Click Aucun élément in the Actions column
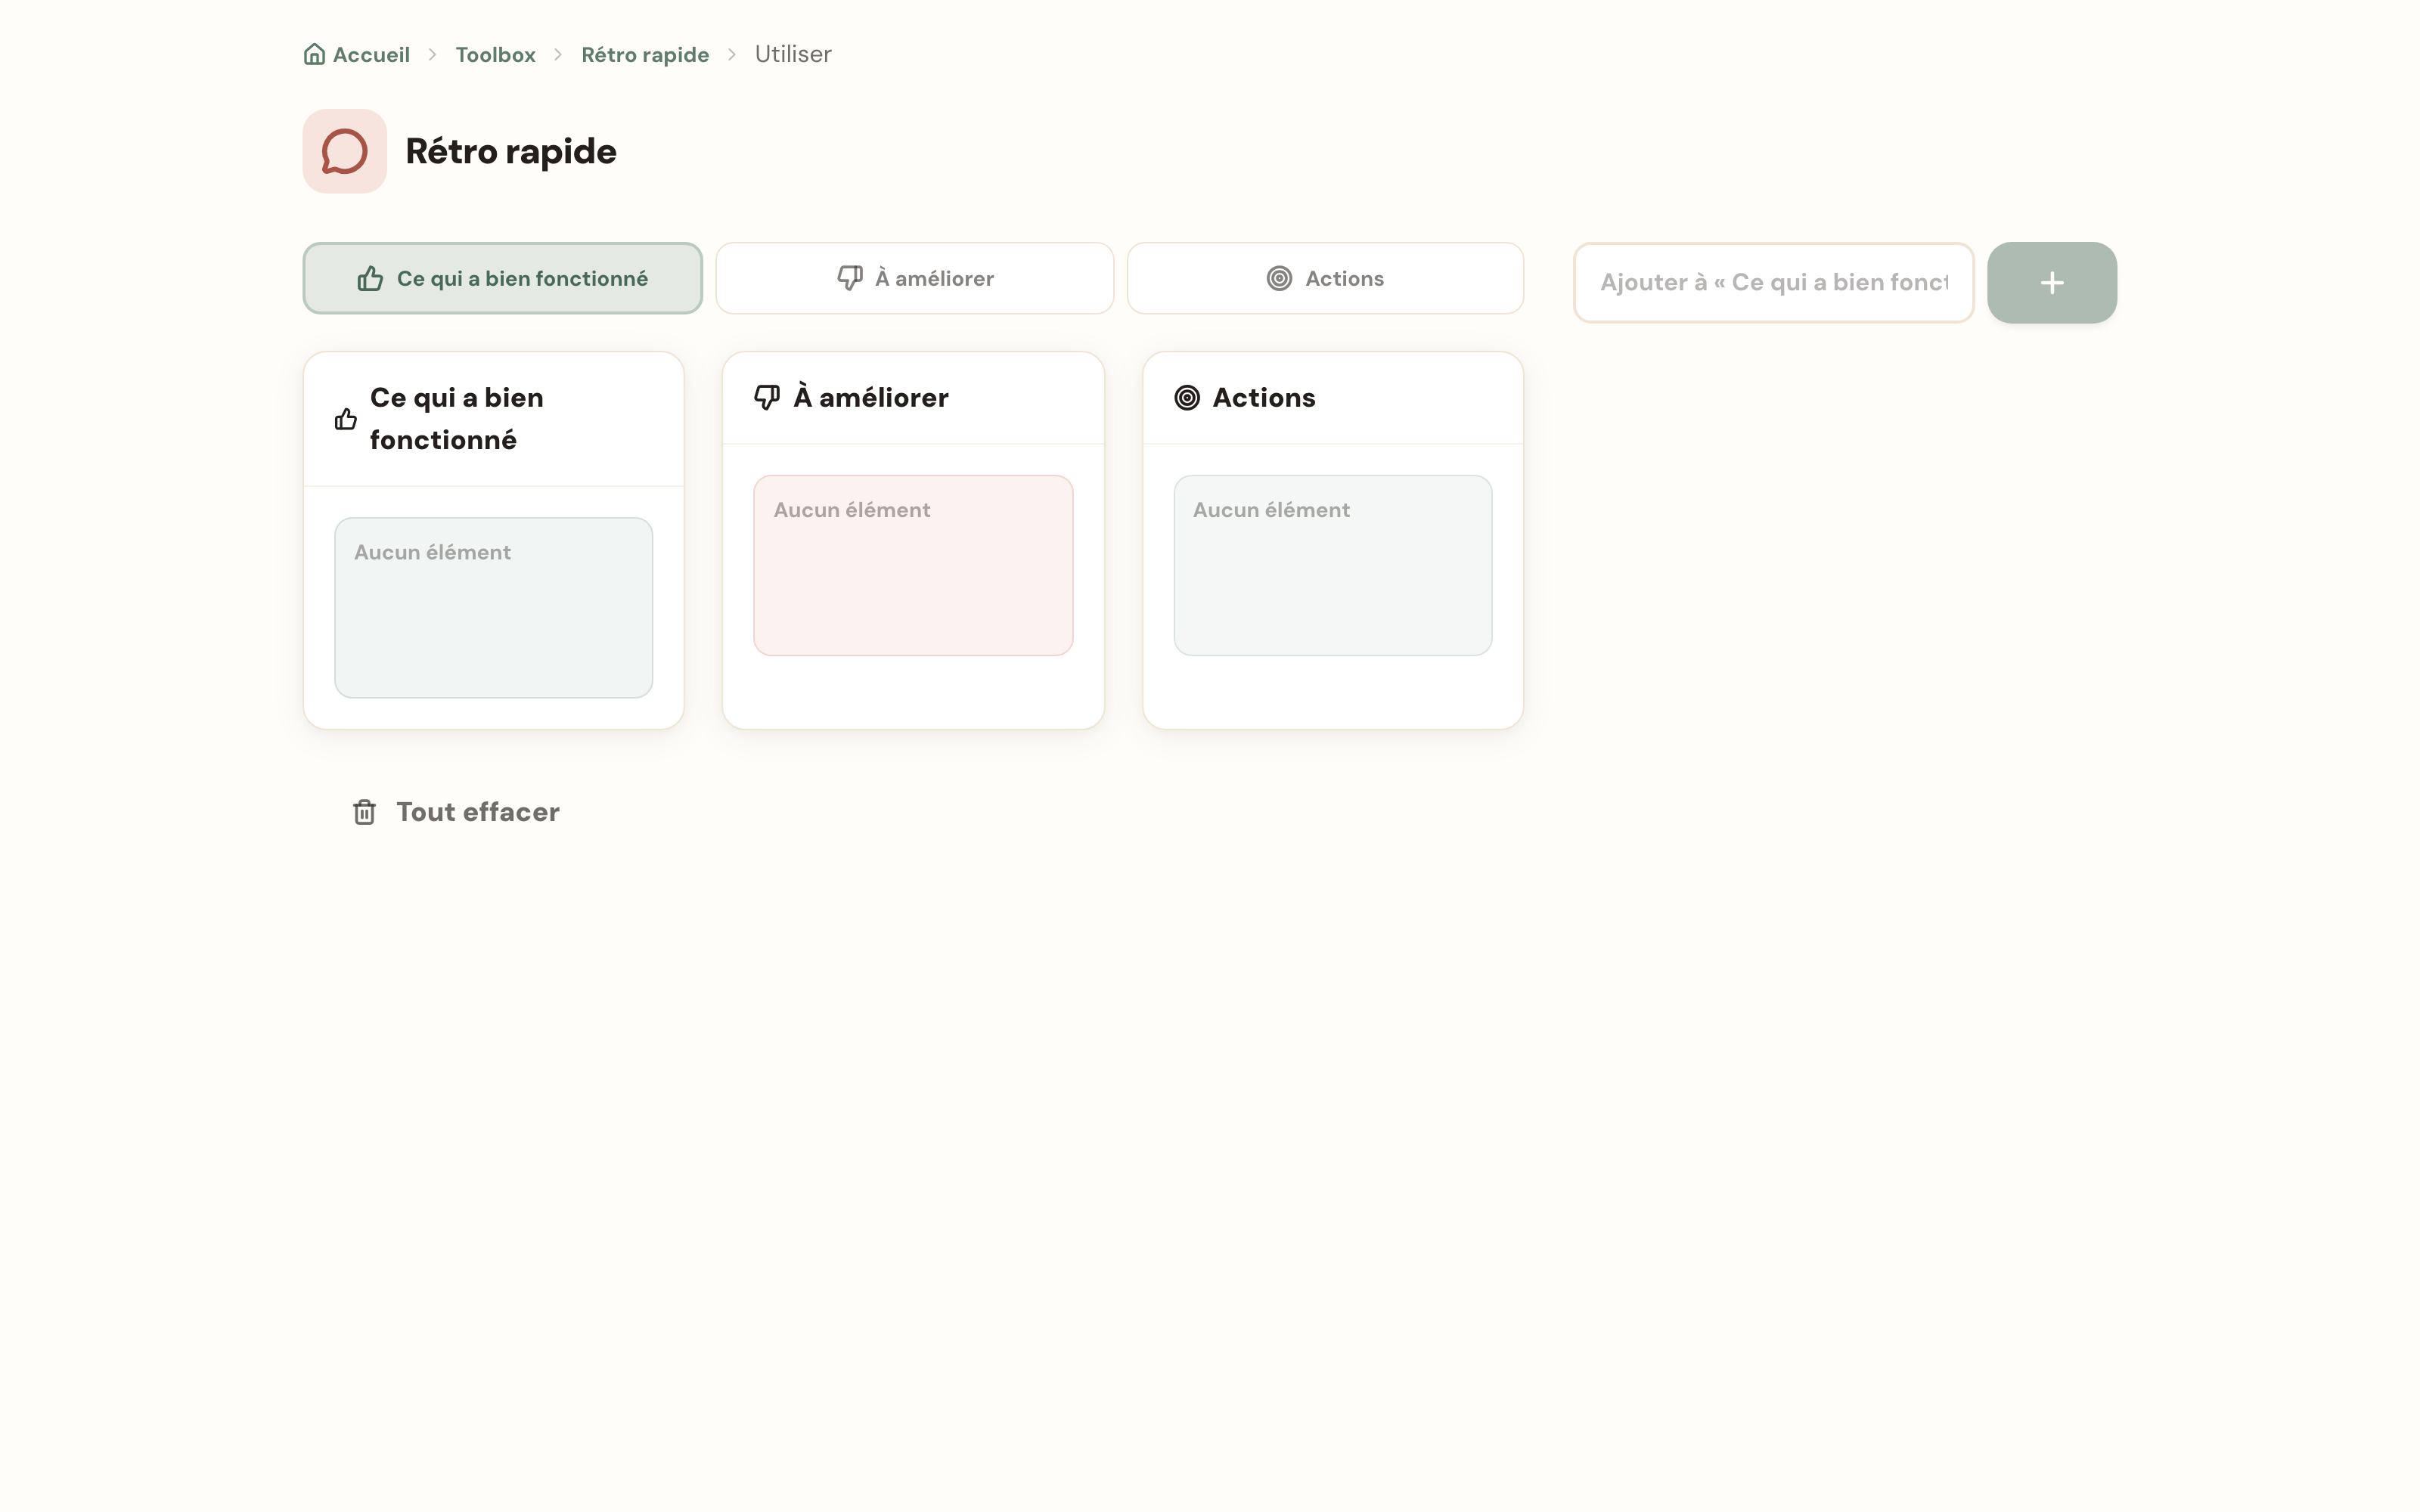 coord(1271,510)
